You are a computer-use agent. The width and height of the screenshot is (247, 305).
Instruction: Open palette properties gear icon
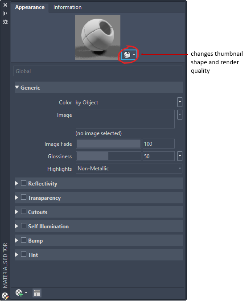5,22
